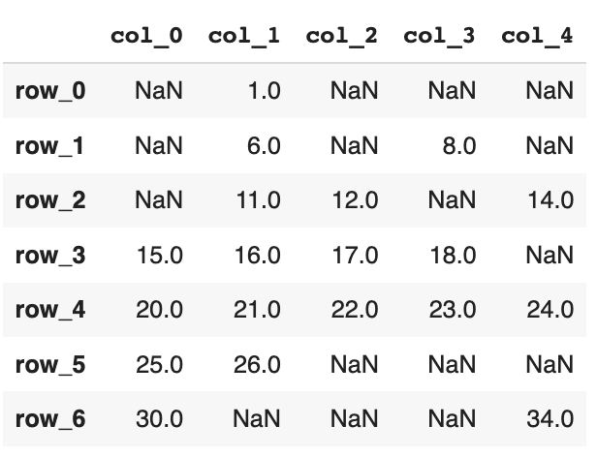Select the cell with value 8.0
This screenshot has width=597, height=457.
458,146
